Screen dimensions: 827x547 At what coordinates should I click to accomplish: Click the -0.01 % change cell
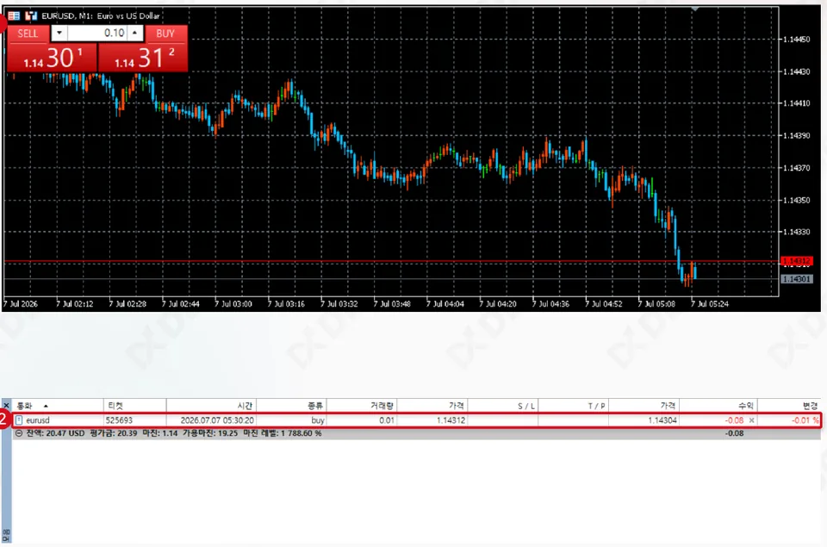pyautogui.click(x=805, y=420)
